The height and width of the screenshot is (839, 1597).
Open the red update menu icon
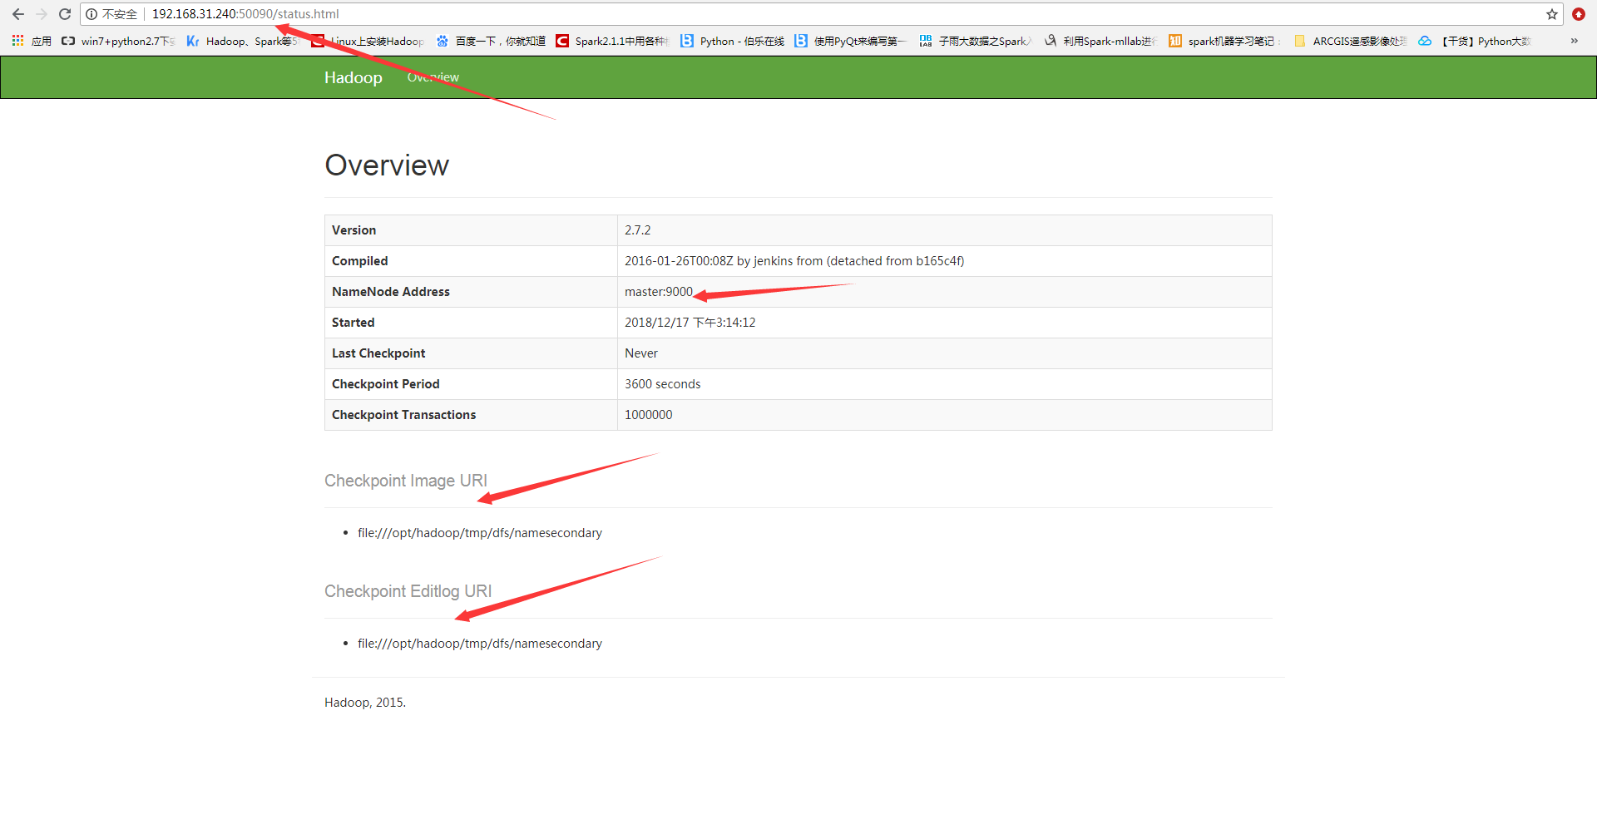pos(1579,14)
